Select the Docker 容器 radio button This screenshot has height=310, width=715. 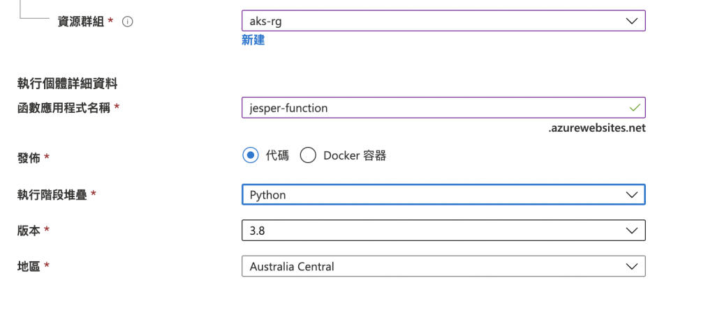(309, 155)
